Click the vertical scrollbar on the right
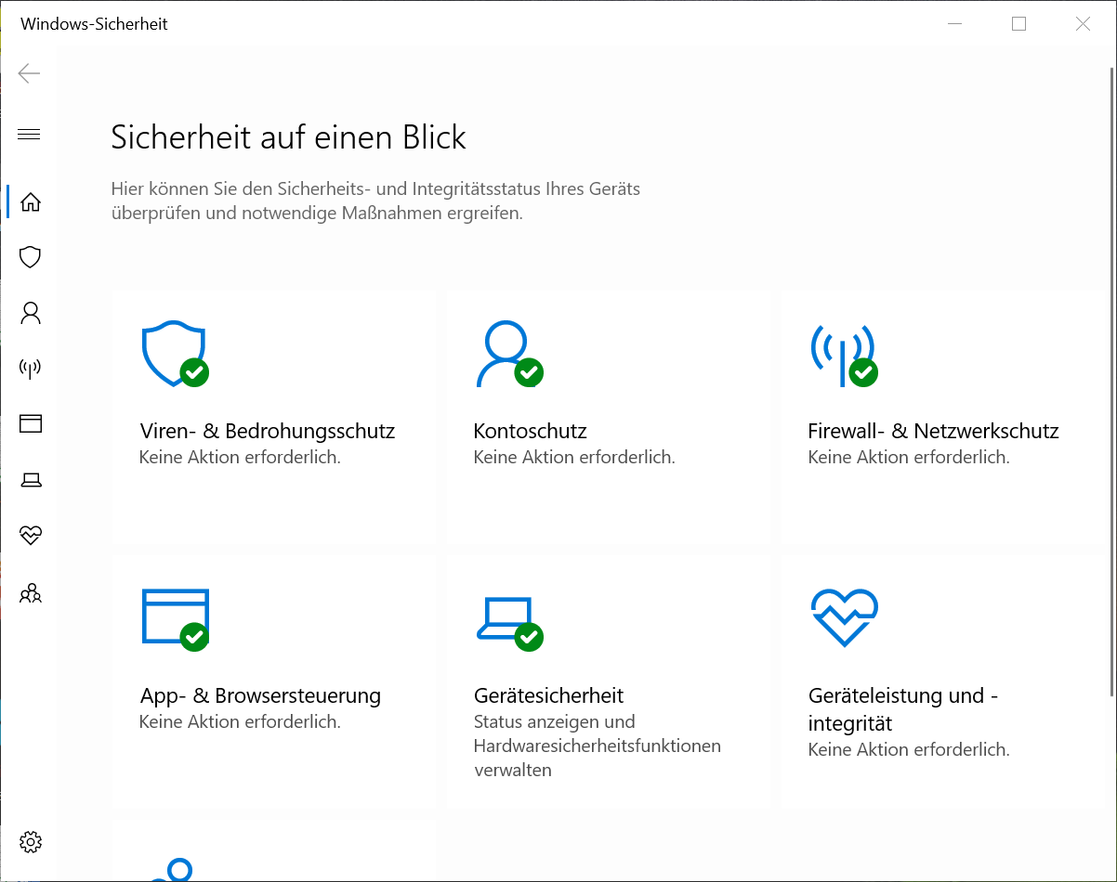 tap(1111, 371)
